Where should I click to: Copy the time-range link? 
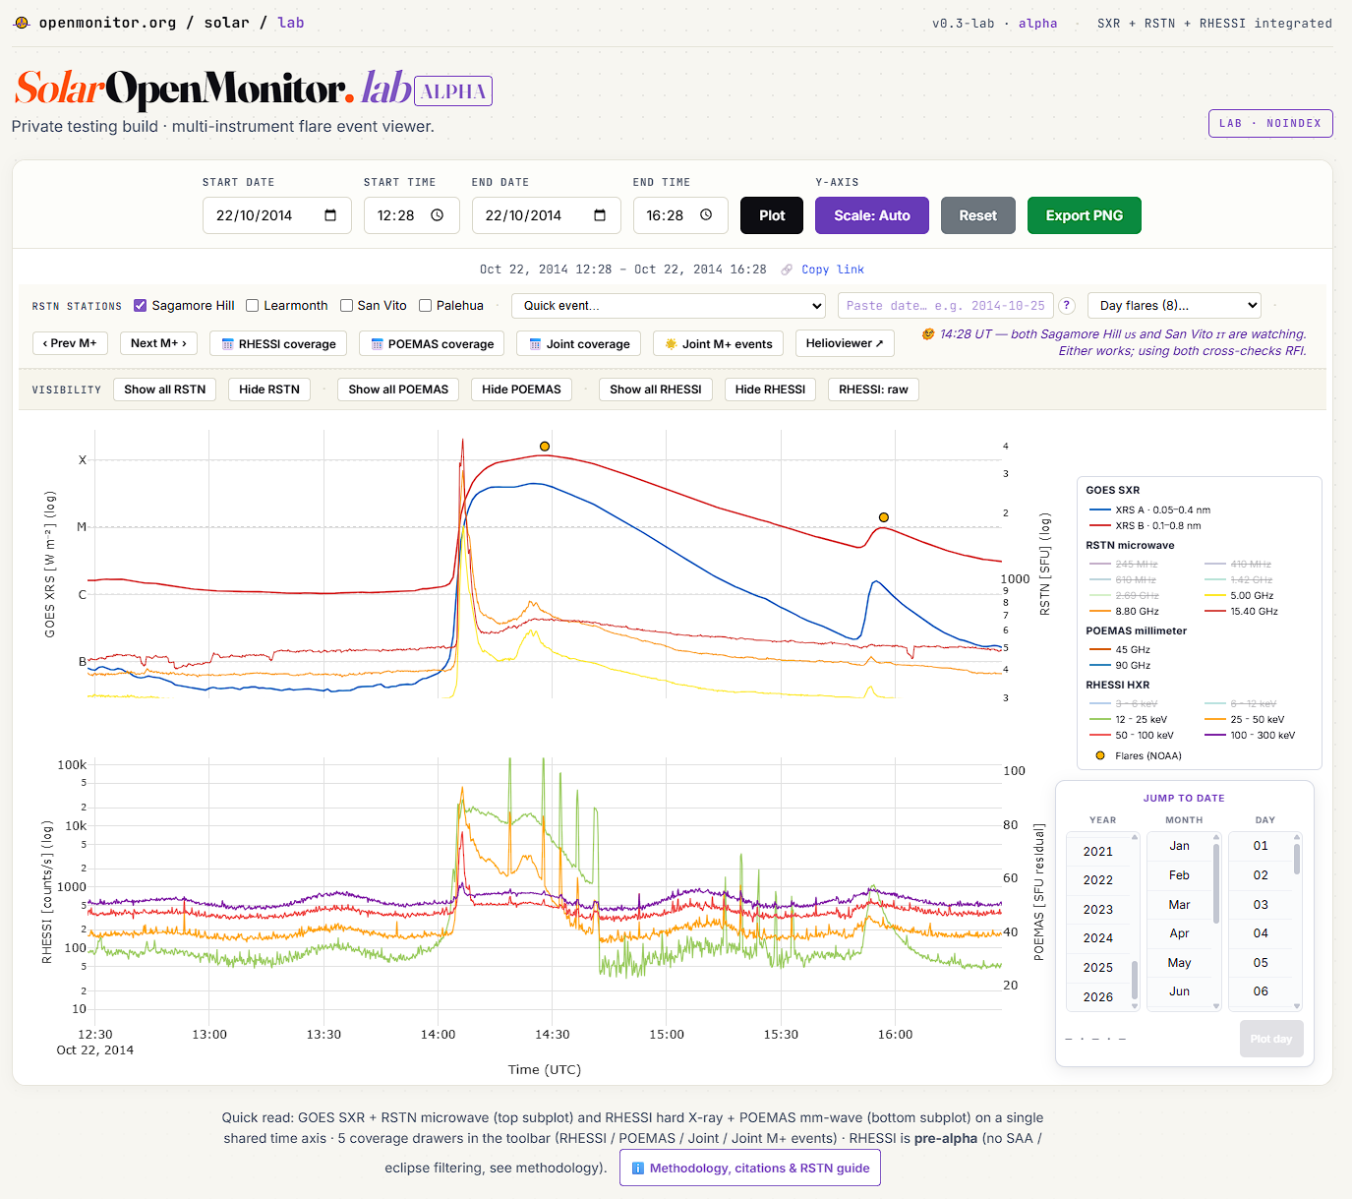pyautogui.click(x=832, y=270)
